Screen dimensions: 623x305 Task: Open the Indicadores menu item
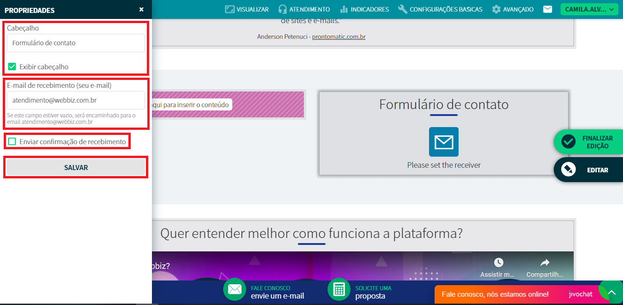coord(364,9)
